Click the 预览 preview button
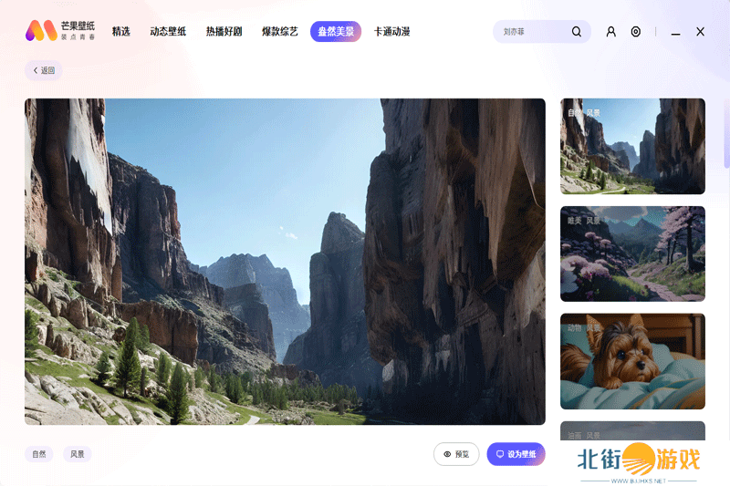The width and height of the screenshot is (730, 486). (x=456, y=454)
